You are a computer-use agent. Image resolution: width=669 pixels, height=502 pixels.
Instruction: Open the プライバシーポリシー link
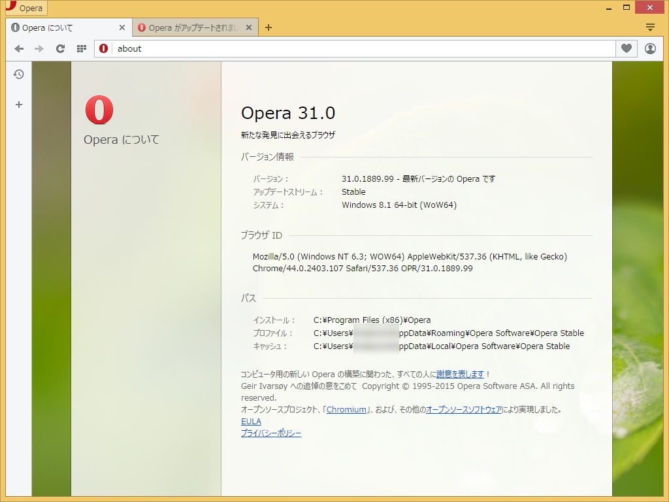pos(270,433)
